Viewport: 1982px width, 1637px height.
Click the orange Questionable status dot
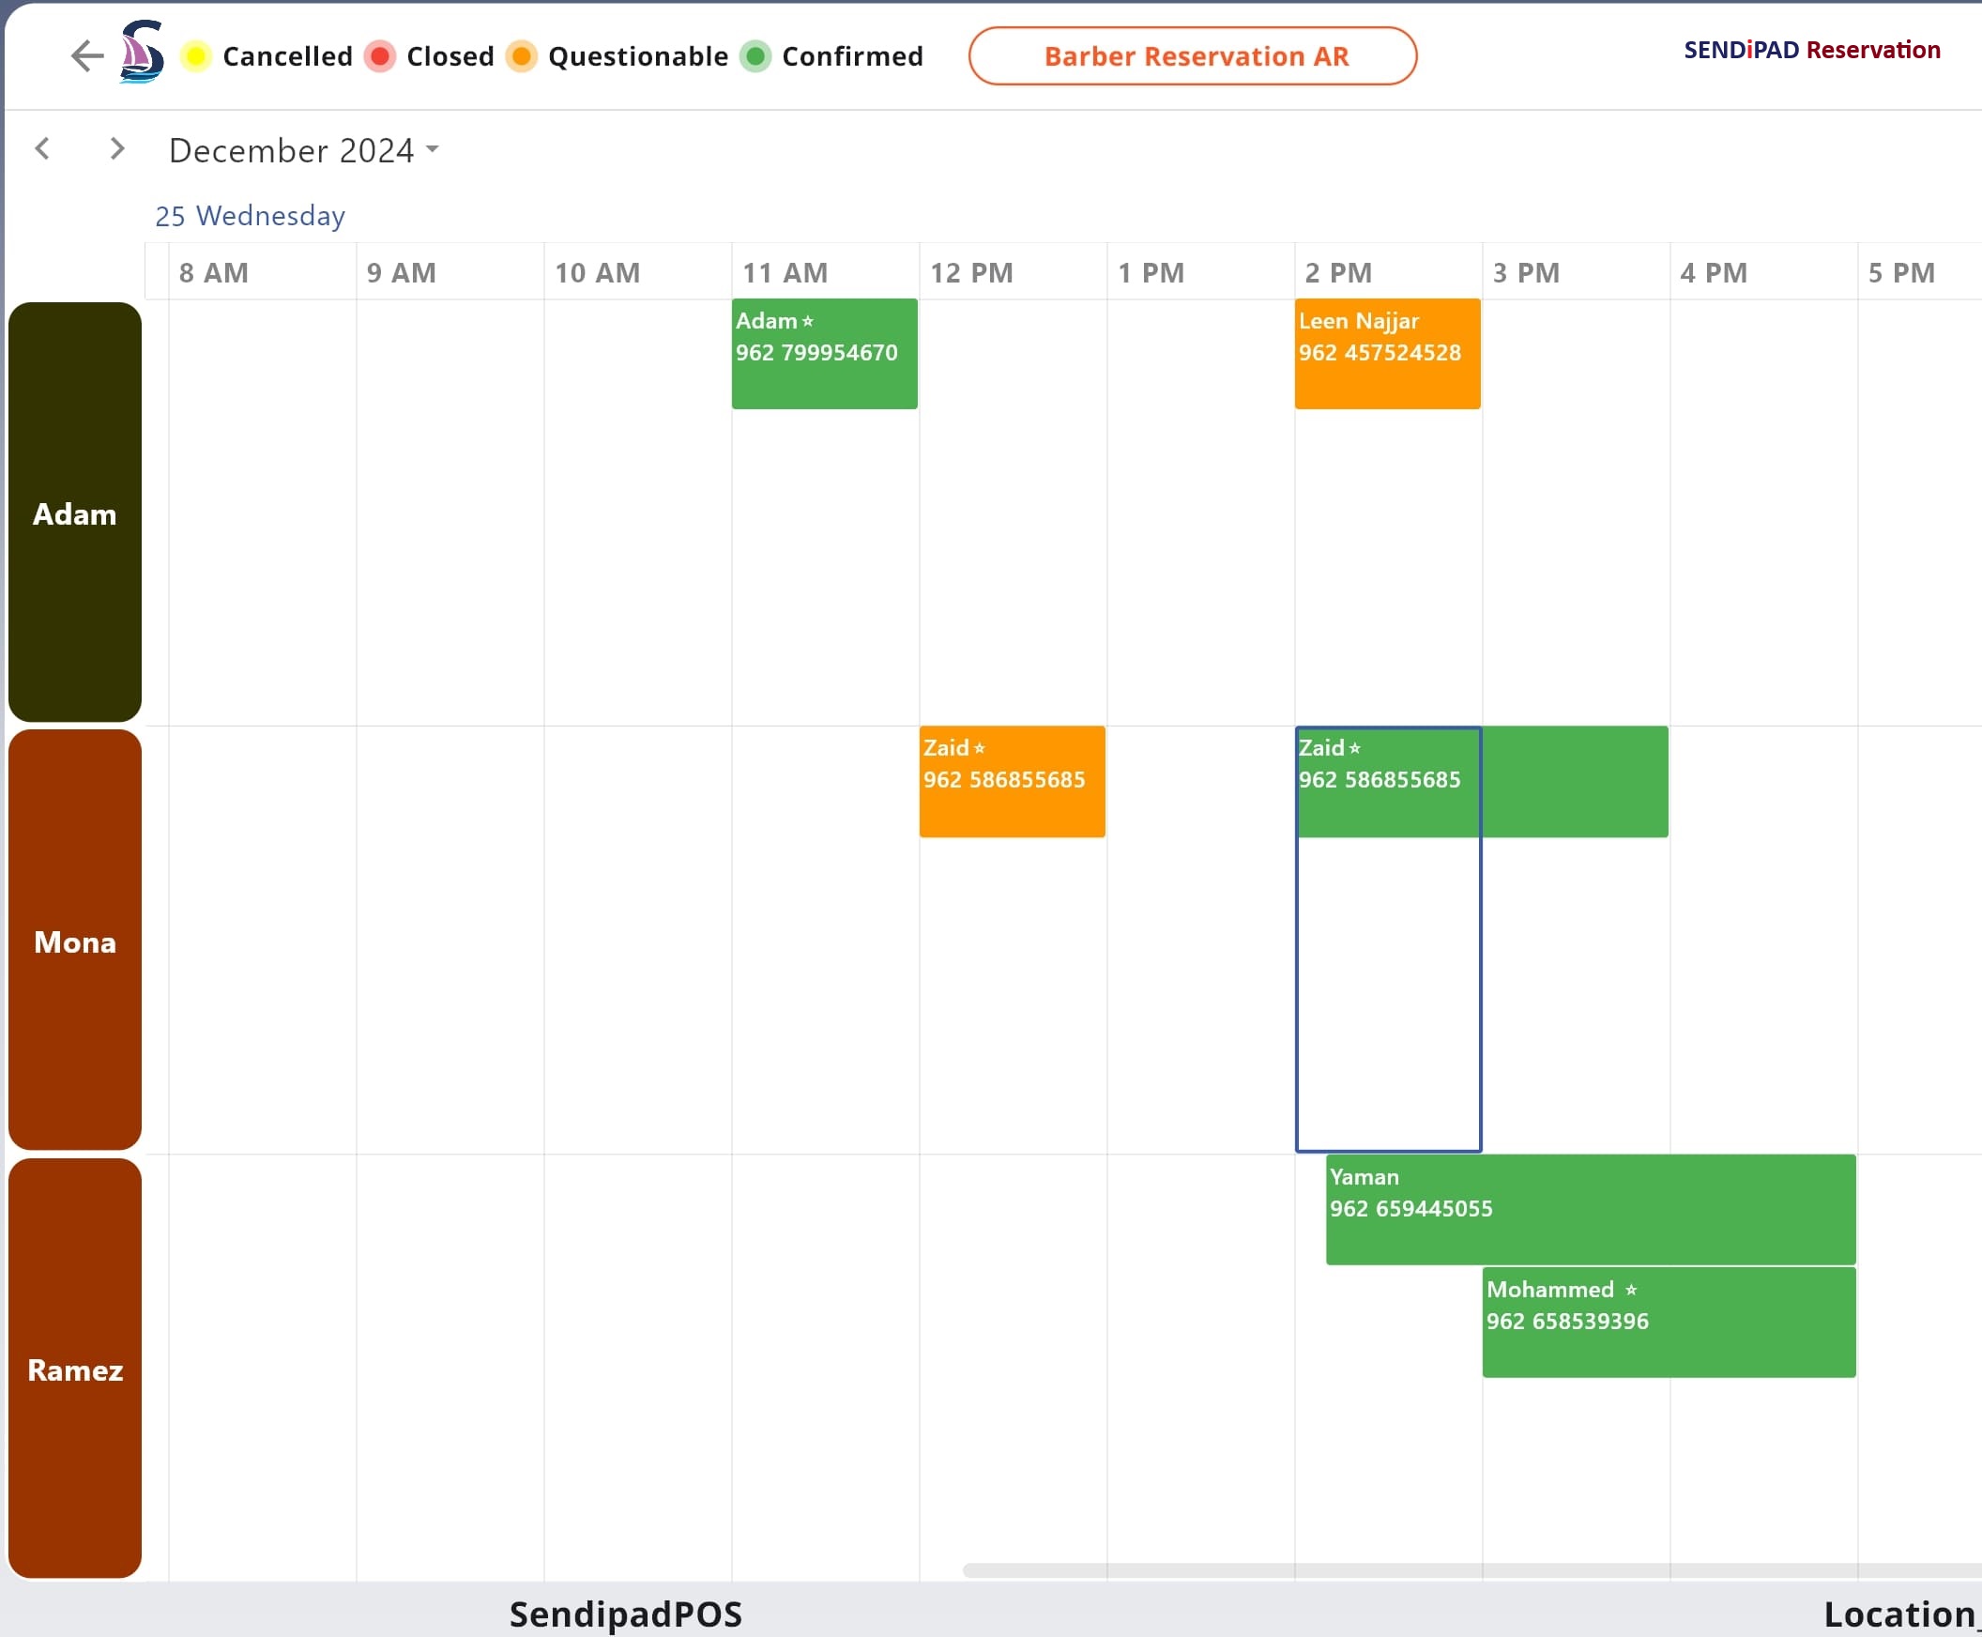[522, 56]
